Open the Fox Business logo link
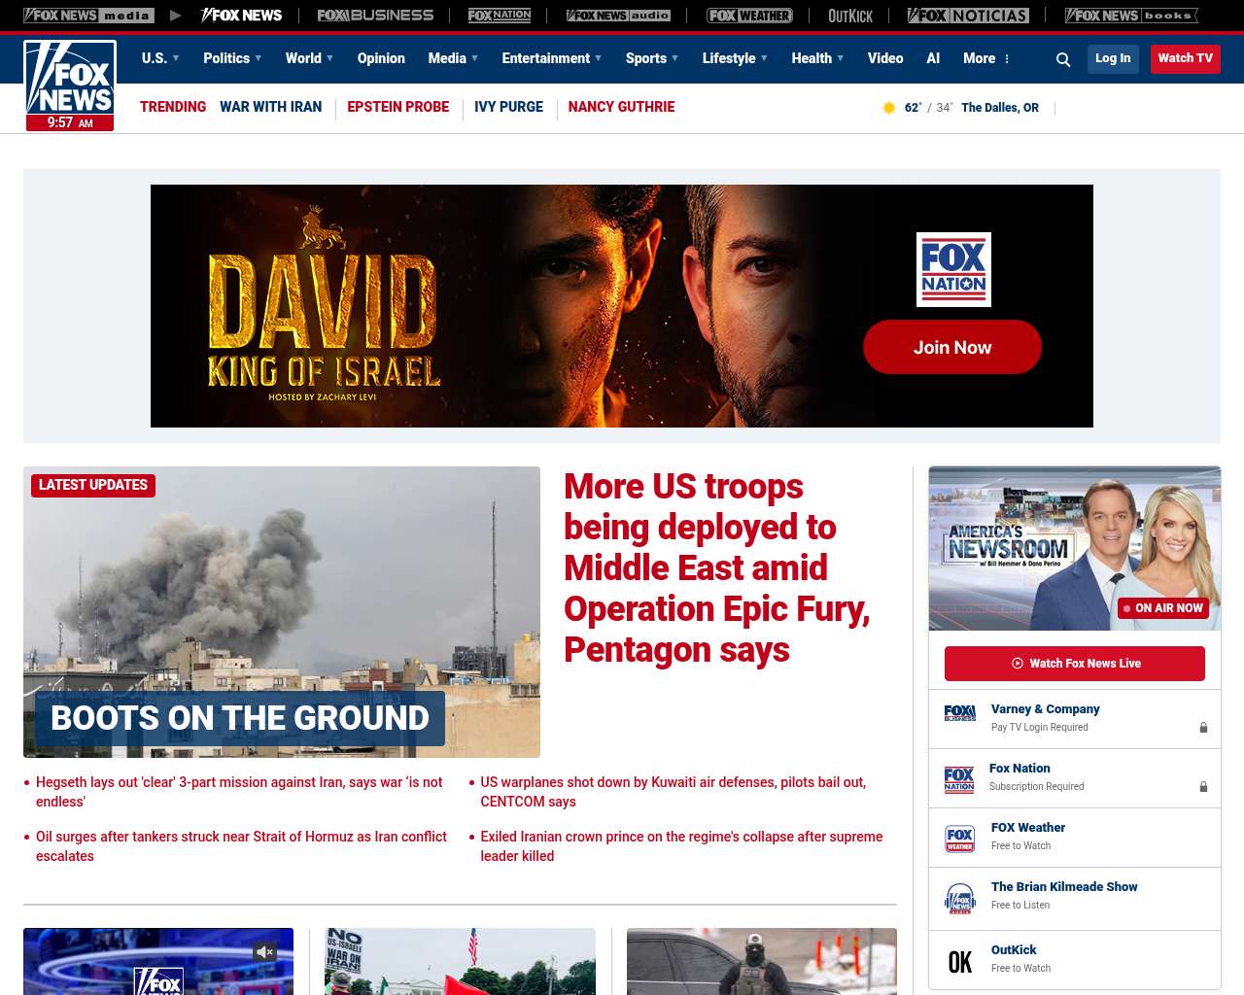The width and height of the screenshot is (1244, 995). (x=375, y=16)
